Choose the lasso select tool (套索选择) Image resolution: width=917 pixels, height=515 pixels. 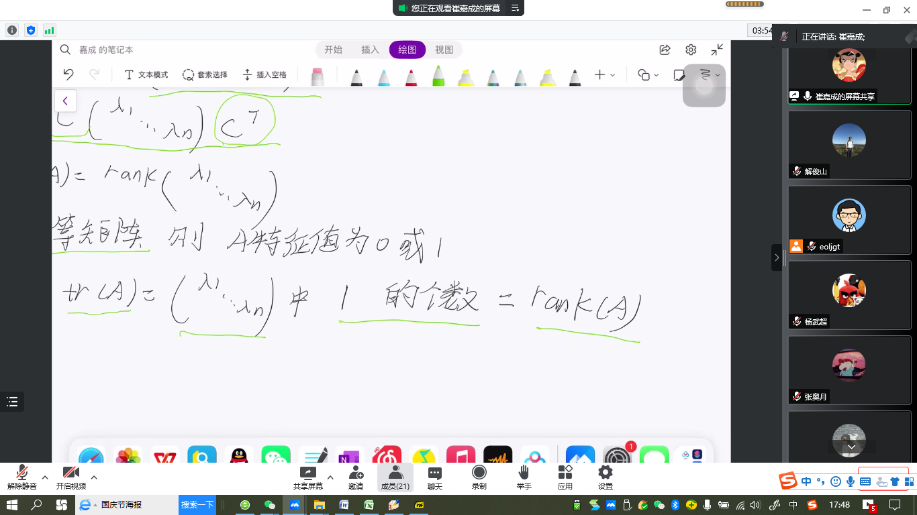tap(205, 75)
